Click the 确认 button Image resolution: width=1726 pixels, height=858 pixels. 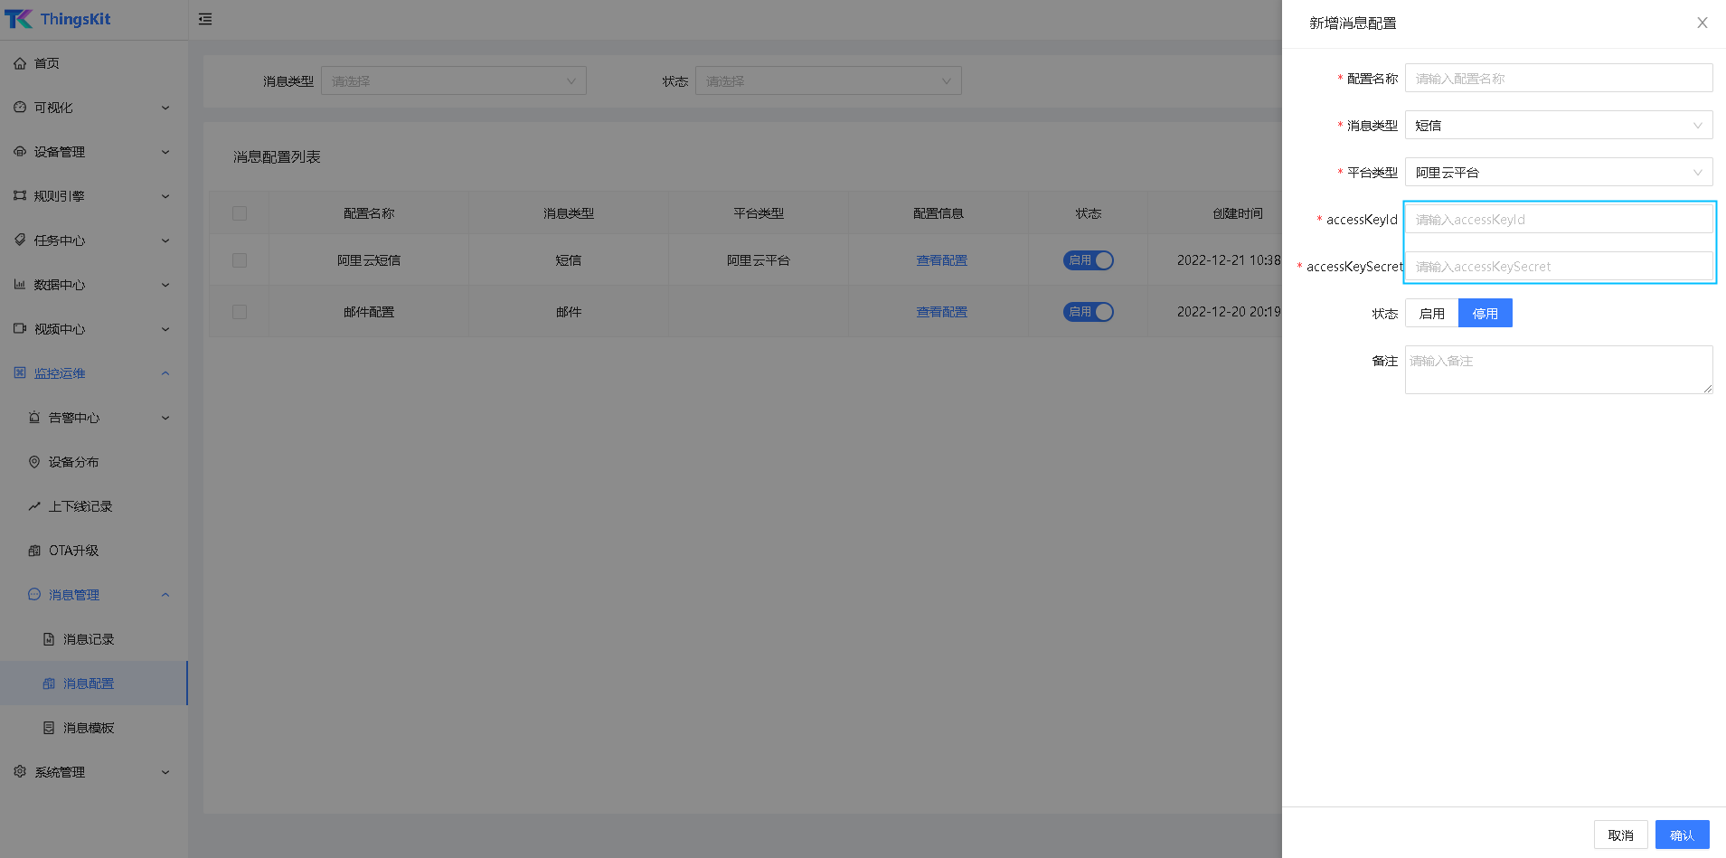tap(1682, 834)
